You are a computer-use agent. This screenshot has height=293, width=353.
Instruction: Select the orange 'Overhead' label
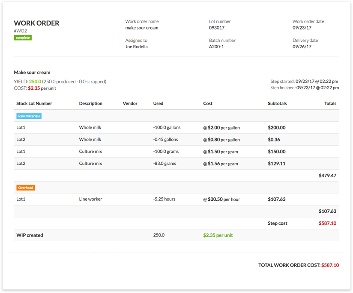[x=26, y=188]
